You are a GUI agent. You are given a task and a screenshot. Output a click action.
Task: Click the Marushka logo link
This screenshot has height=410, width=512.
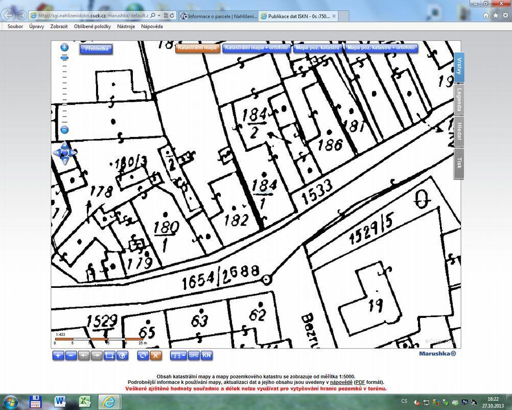point(437,353)
